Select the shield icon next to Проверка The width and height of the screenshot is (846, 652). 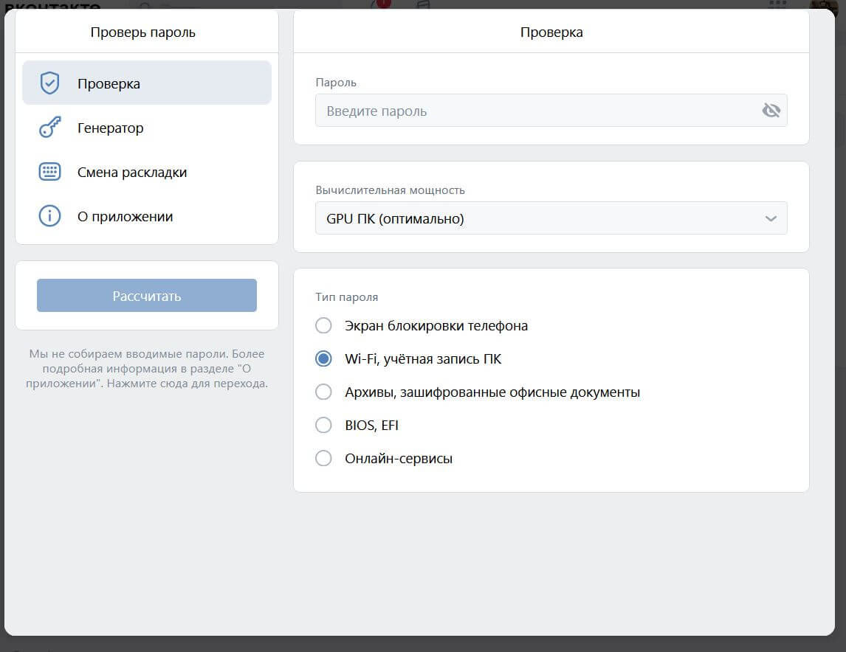(x=49, y=83)
